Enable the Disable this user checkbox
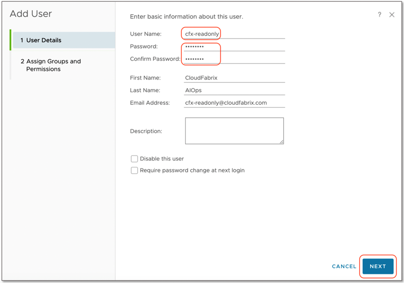This screenshot has height=283, width=404. [134, 159]
